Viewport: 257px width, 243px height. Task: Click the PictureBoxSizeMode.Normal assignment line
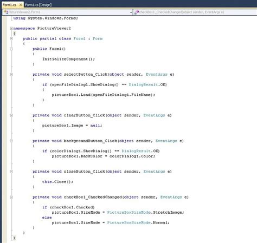[111, 222]
